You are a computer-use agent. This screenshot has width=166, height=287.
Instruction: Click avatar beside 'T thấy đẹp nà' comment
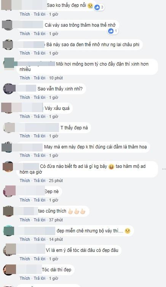pyautogui.click(x=9, y=127)
